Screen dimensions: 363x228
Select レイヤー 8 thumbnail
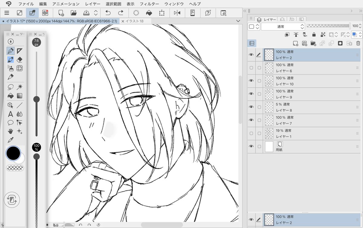pos(269,107)
